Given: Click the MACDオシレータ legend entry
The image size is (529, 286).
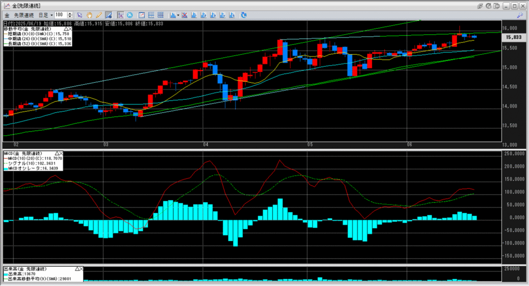Looking at the screenshot, I should 31,168.
